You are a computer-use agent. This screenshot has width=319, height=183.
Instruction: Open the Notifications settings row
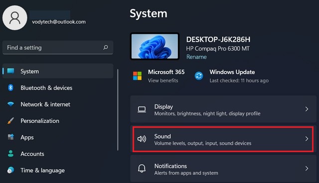tap(223, 169)
